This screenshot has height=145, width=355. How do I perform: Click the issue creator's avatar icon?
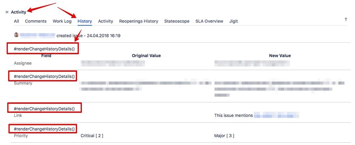pos(16,35)
